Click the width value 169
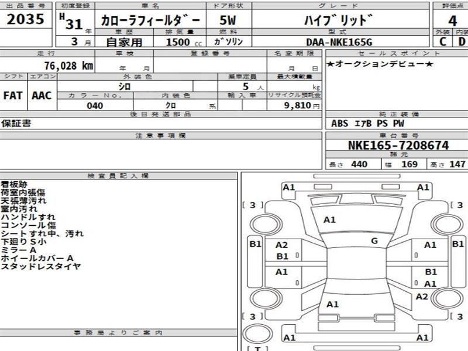 [409, 164]
